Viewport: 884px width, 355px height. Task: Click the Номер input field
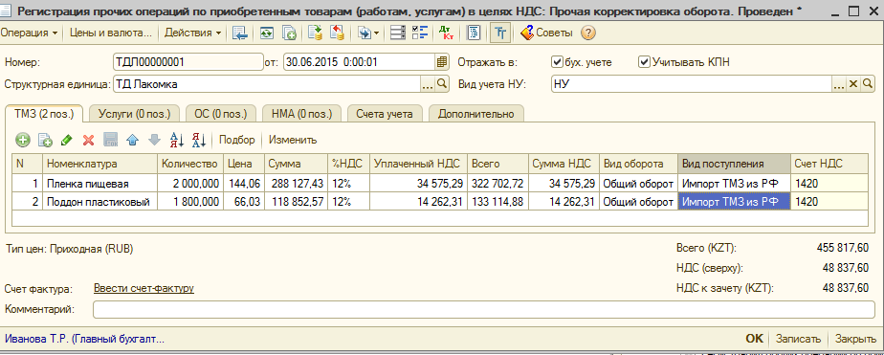188,62
